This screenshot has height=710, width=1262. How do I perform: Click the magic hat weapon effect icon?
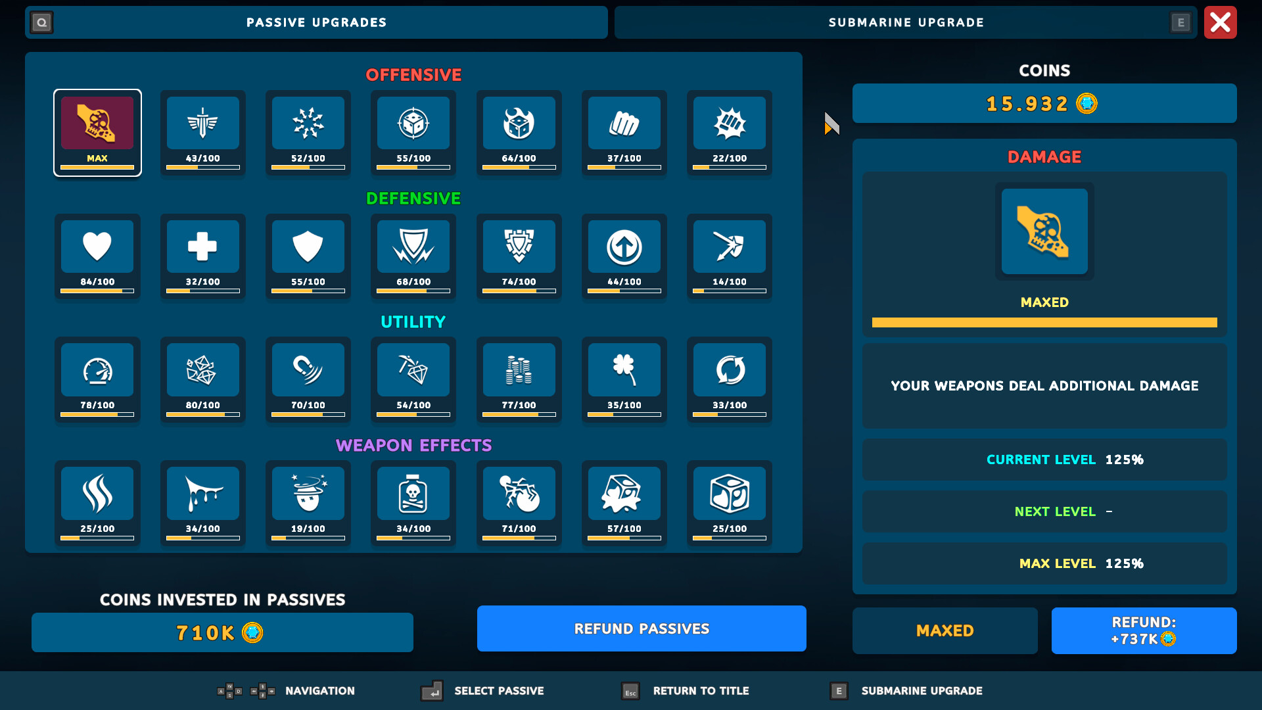click(308, 493)
